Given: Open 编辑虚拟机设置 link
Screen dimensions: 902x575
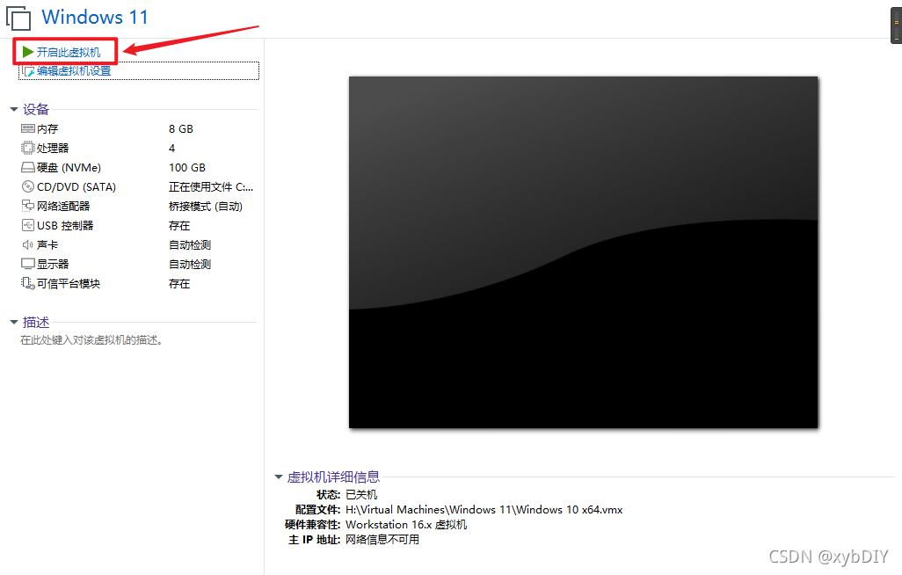Looking at the screenshot, I should (x=74, y=71).
